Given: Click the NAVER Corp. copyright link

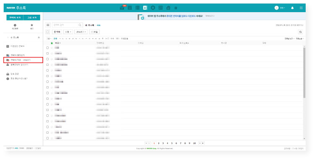Looking at the screenshot, I should coord(151,149).
